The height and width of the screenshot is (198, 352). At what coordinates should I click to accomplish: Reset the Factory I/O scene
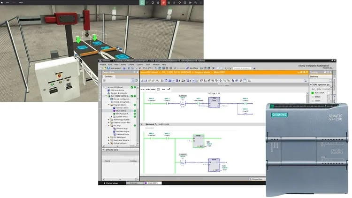click(x=153, y=2)
